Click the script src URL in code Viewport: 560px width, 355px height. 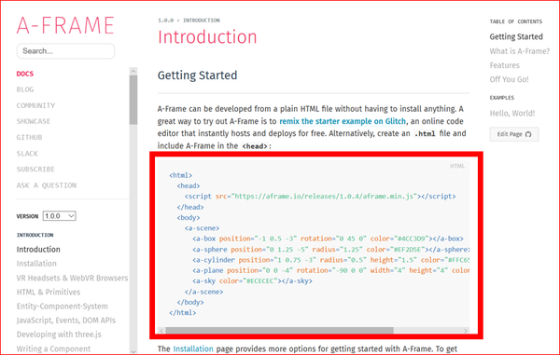click(x=324, y=197)
